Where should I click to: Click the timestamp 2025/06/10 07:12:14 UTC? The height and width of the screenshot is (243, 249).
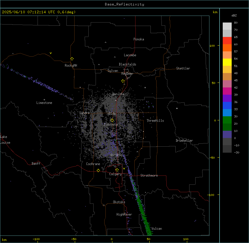[x=28, y=12]
